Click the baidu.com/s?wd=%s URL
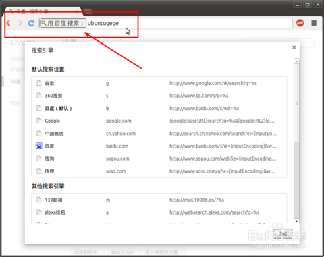The image size is (324, 257). click(x=205, y=109)
